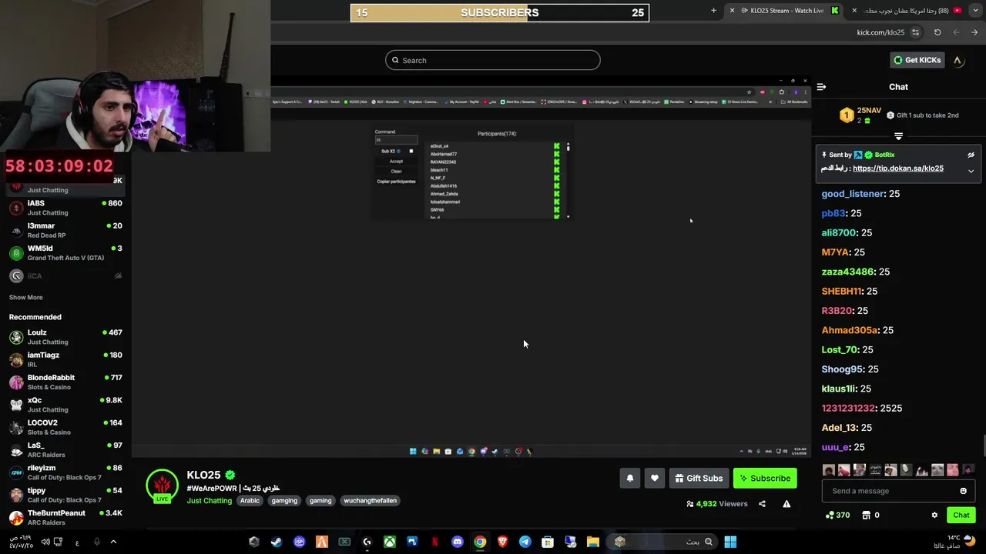The width and height of the screenshot is (986, 554).
Task: Open Google Chrome from the taskbar
Action: (480, 542)
